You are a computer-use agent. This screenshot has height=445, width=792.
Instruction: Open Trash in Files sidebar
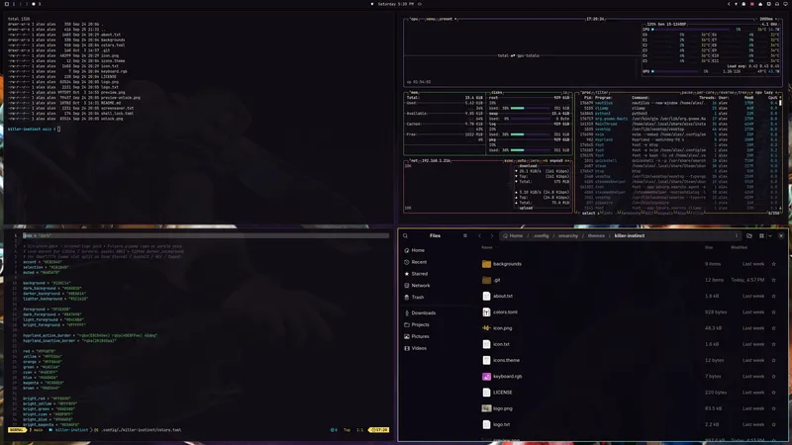pyautogui.click(x=414, y=298)
